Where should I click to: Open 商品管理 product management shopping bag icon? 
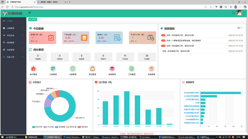92,69
